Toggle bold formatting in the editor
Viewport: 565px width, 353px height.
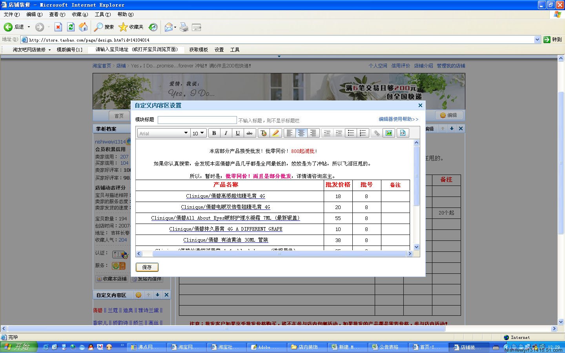214,133
